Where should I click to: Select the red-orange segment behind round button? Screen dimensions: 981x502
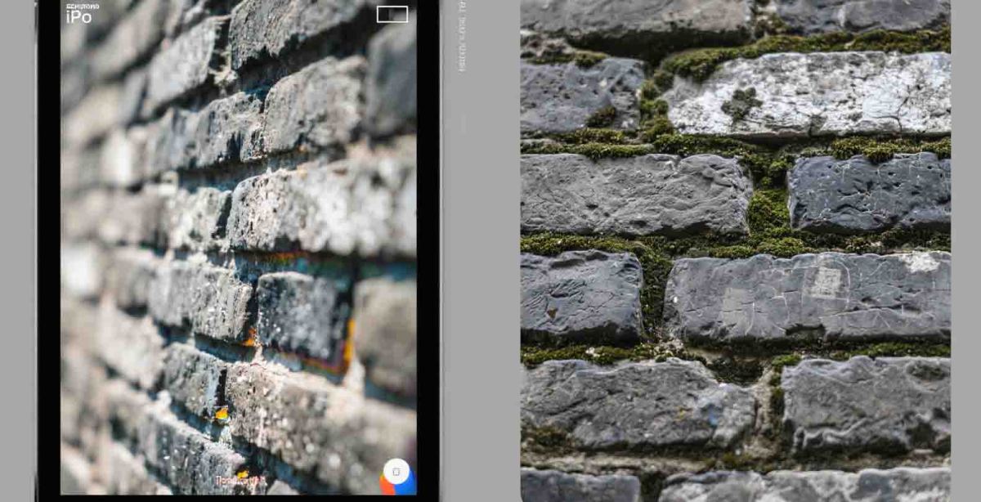tap(386, 486)
